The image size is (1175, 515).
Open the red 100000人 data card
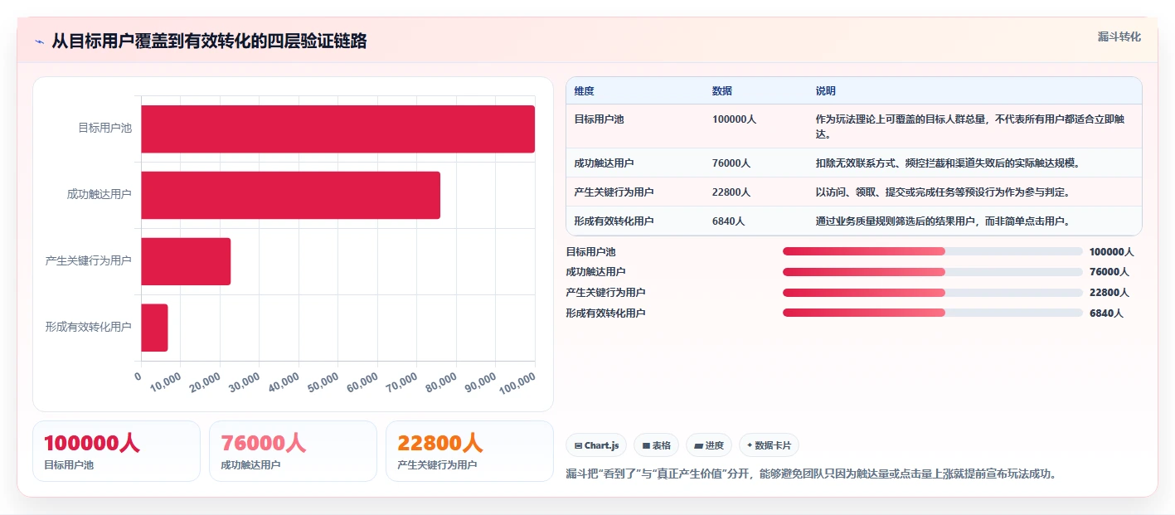[116, 451]
